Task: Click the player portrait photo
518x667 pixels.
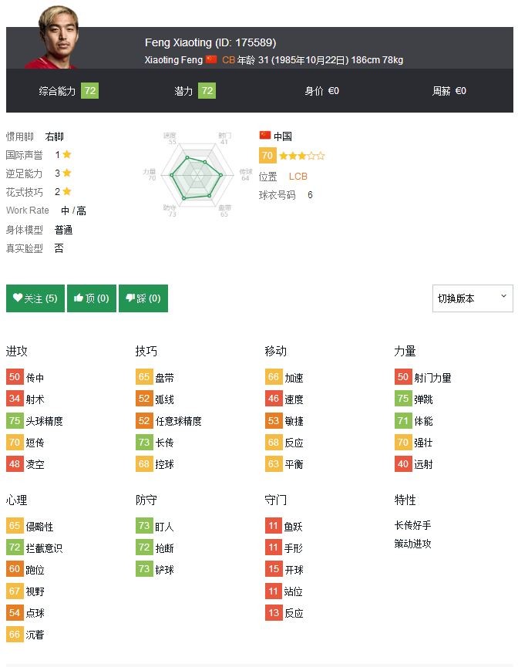Action: 54,40
